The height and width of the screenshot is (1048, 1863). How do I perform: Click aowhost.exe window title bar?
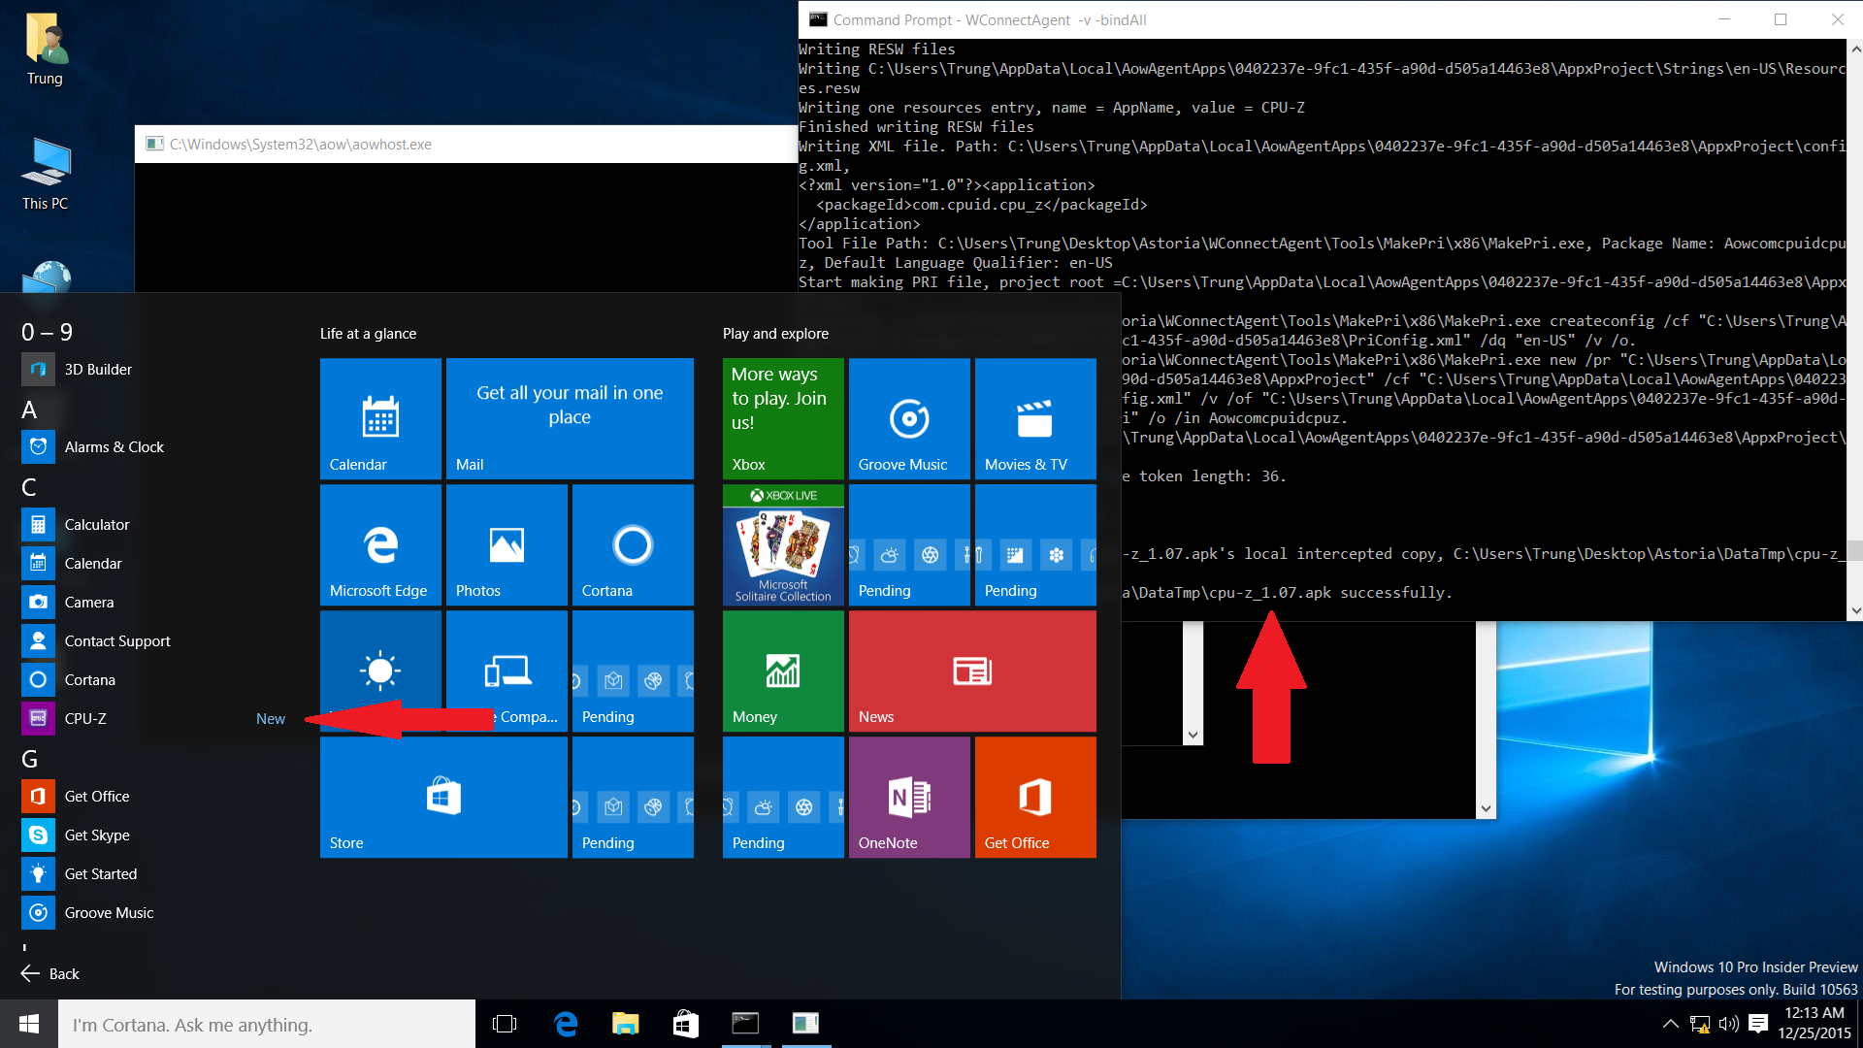click(x=466, y=144)
